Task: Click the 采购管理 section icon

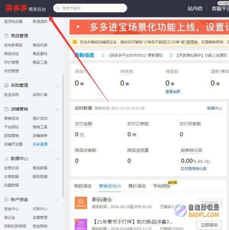Action: (6, 85)
